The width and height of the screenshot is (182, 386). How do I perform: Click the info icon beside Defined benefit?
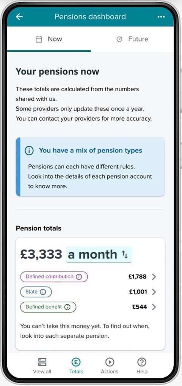[x=67, y=307]
